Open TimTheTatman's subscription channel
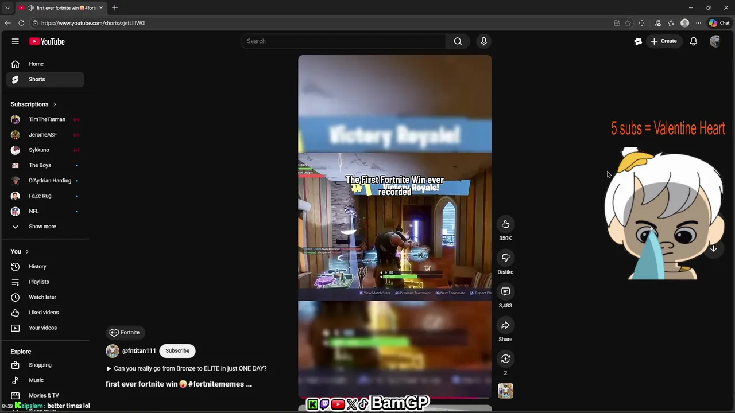 (x=45, y=119)
